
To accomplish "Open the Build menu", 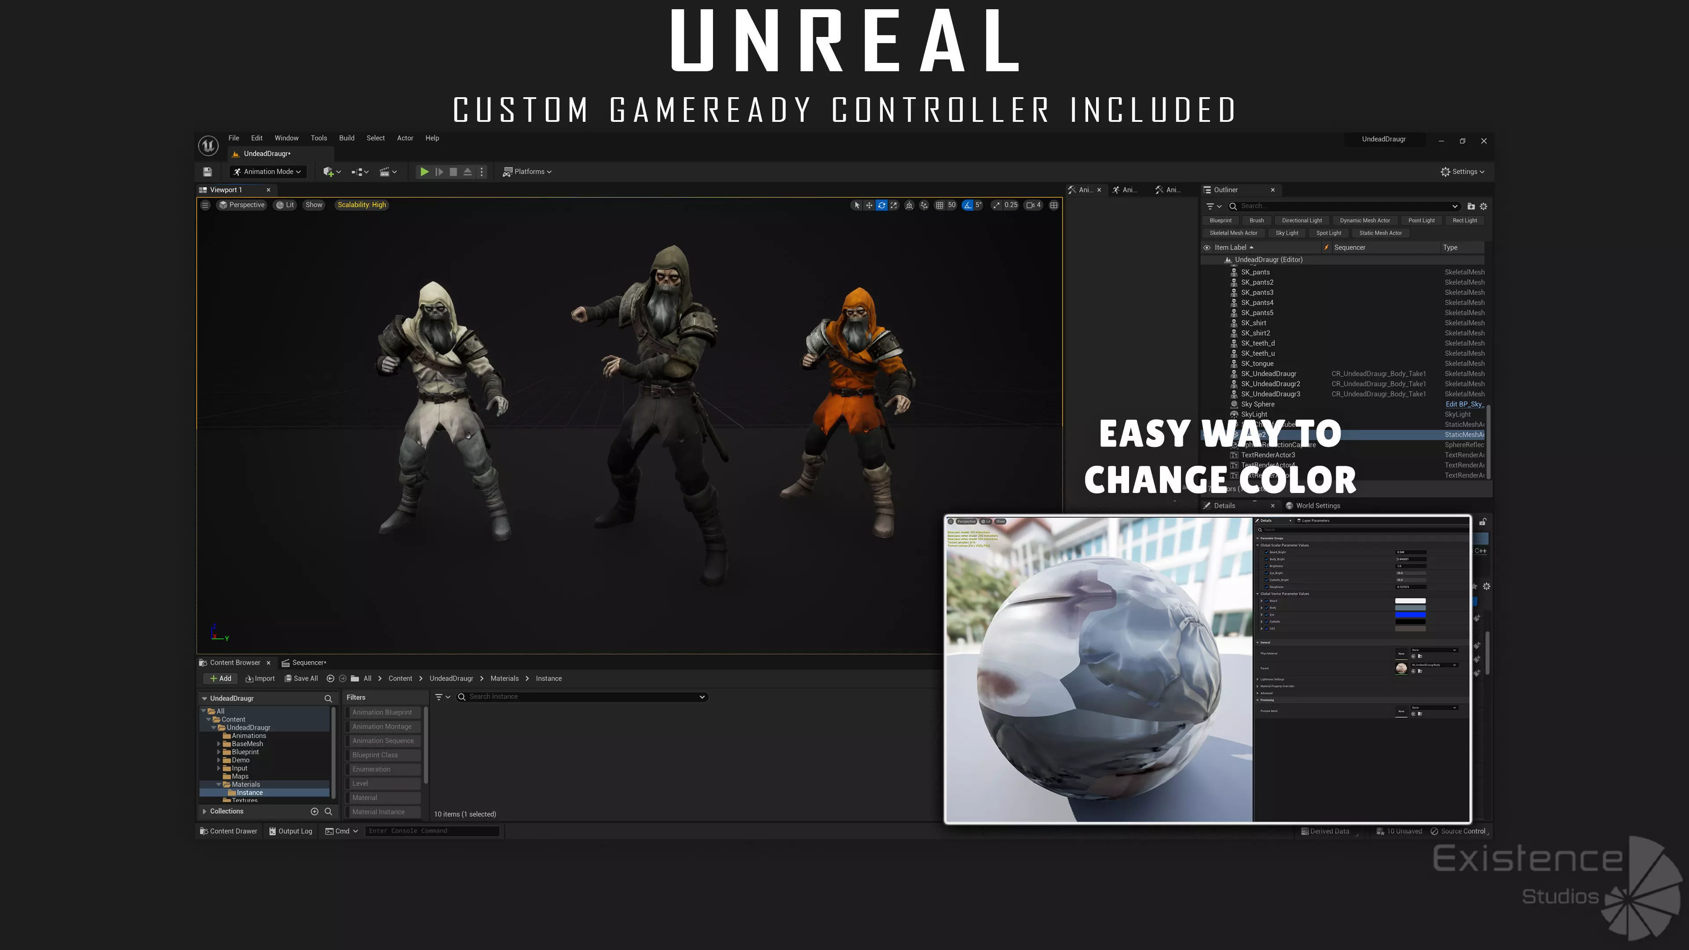I will pos(347,139).
